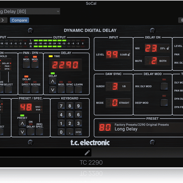Toggle the lock icon next to 0.0dB
This screenshot has width=183, height=183.
point(129,54)
